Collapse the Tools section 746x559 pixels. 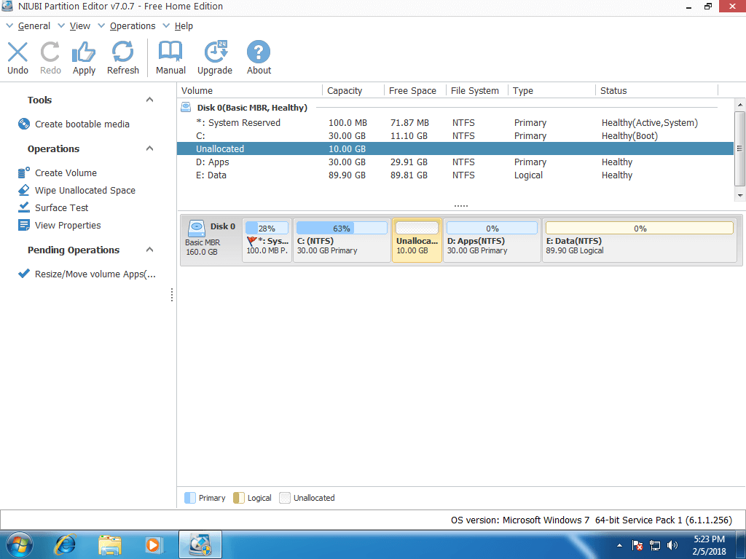[x=149, y=100]
